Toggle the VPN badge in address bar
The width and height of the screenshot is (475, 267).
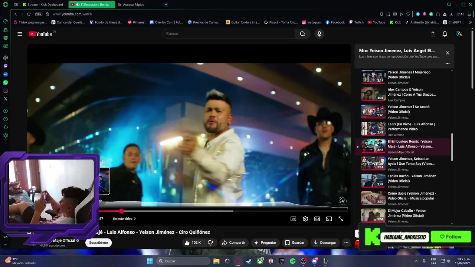pyautogui.click(x=39, y=14)
